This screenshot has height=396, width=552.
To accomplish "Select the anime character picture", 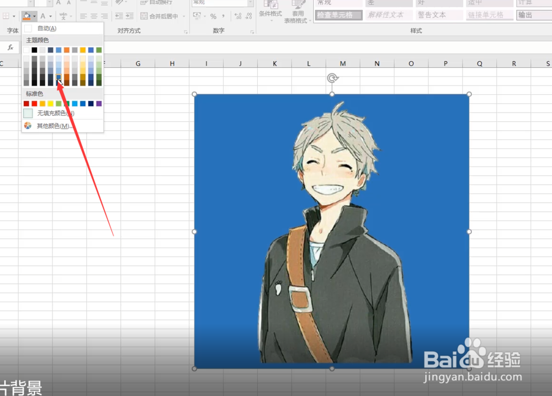I will point(332,232).
